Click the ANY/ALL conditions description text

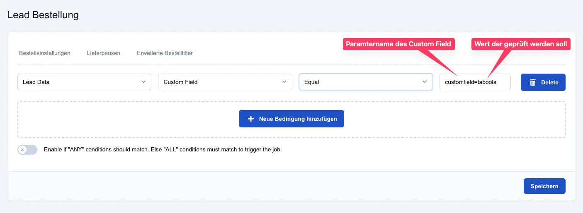coord(163,150)
